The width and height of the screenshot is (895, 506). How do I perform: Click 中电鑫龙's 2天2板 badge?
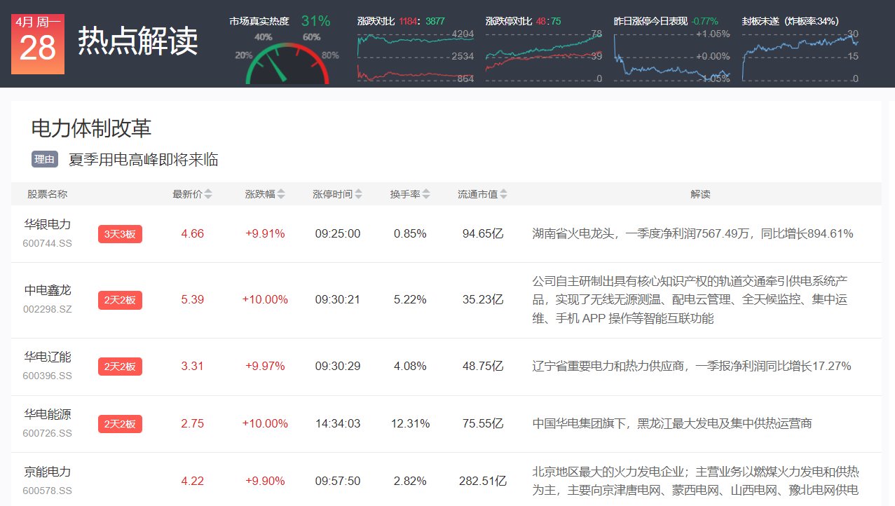(x=120, y=300)
